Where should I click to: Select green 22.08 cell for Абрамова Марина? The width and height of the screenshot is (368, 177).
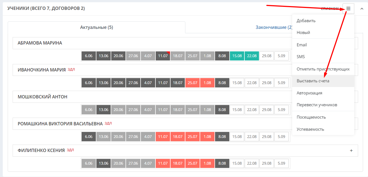pos(252,56)
